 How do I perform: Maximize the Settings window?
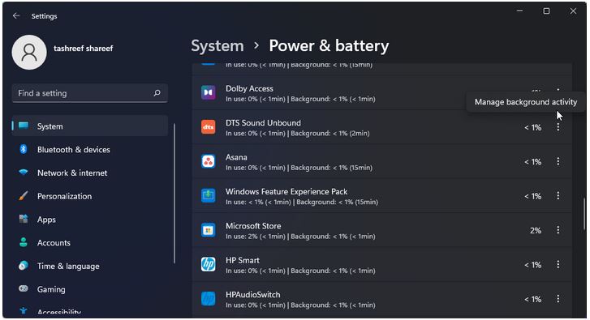pyautogui.click(x=546, y=11)
